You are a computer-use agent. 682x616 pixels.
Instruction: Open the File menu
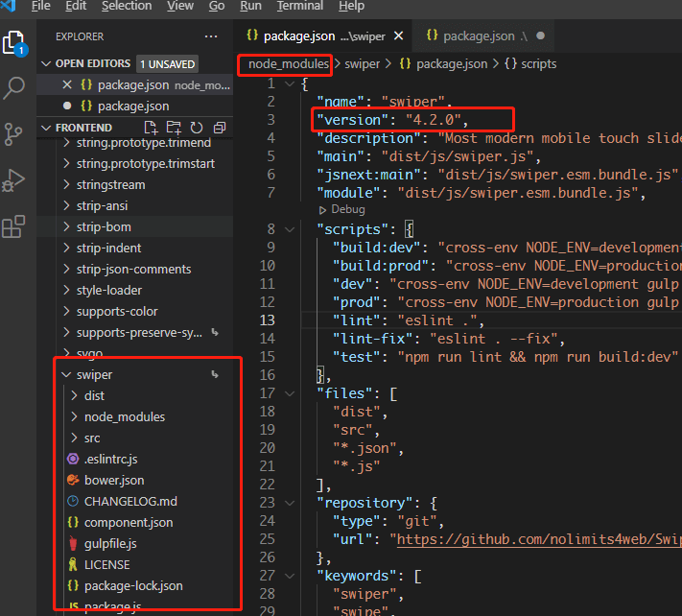click(x=41, y=6)
